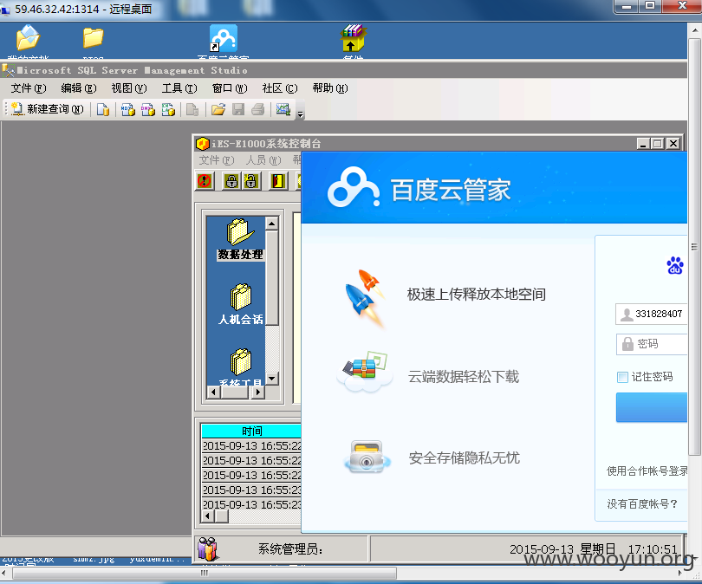Click scroll right arrow under folder panel

point(257,392)
